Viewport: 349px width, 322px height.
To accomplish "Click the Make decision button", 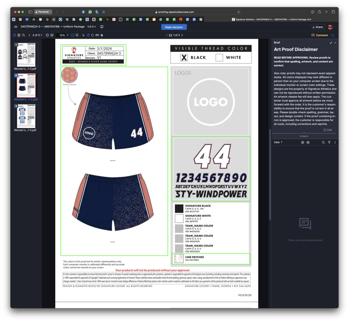I will [174, 27].
